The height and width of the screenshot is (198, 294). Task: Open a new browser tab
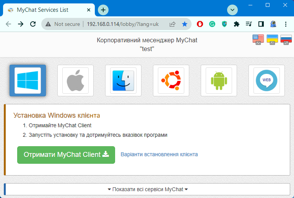[x=103, y=10]
